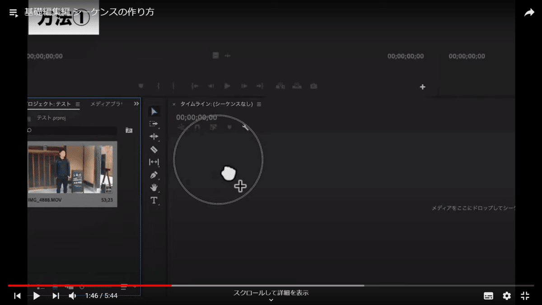The width and height of the screenshot is (542, 305).
Task: Activate the Razor tool
Action: (154, 149)
